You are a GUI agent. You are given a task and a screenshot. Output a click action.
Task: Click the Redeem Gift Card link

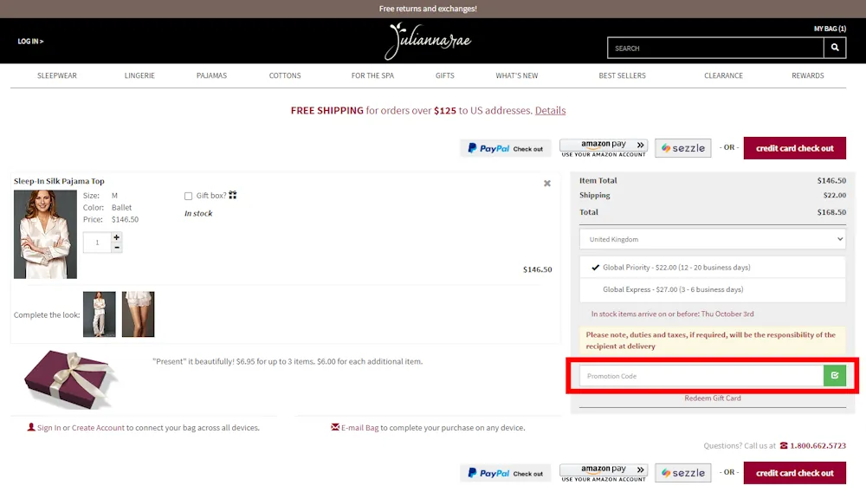713,398
